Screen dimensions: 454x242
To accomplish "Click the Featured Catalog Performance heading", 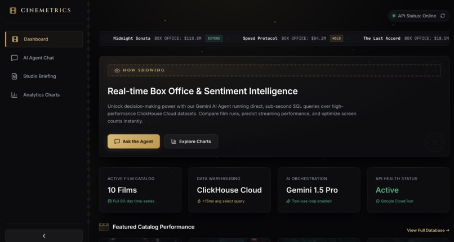I will [153, 227].
